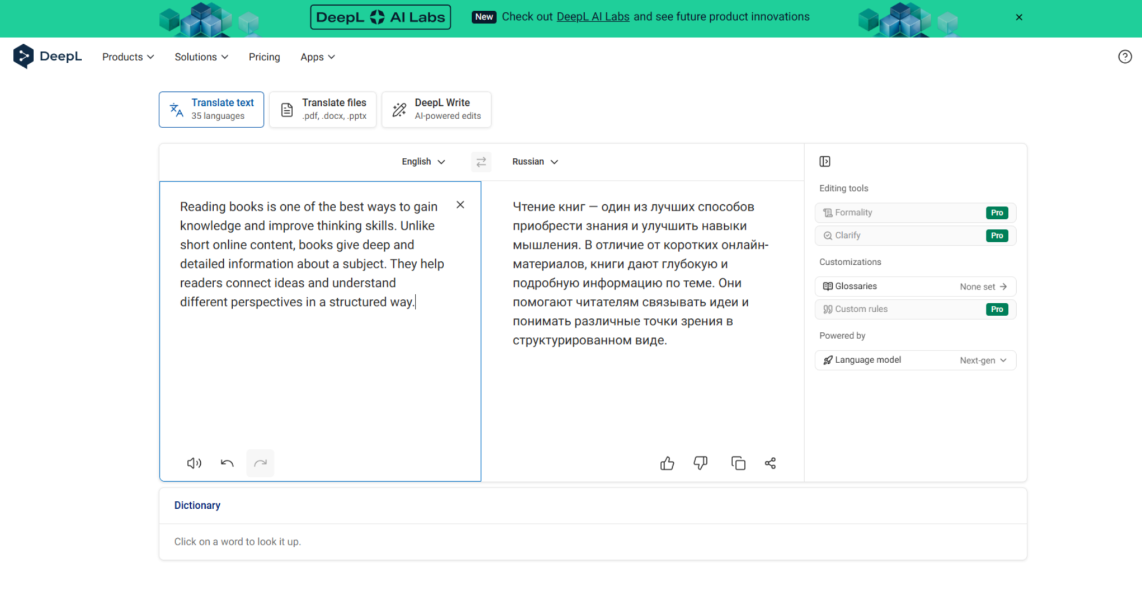Open the English source language dropdown

[423, 162]
